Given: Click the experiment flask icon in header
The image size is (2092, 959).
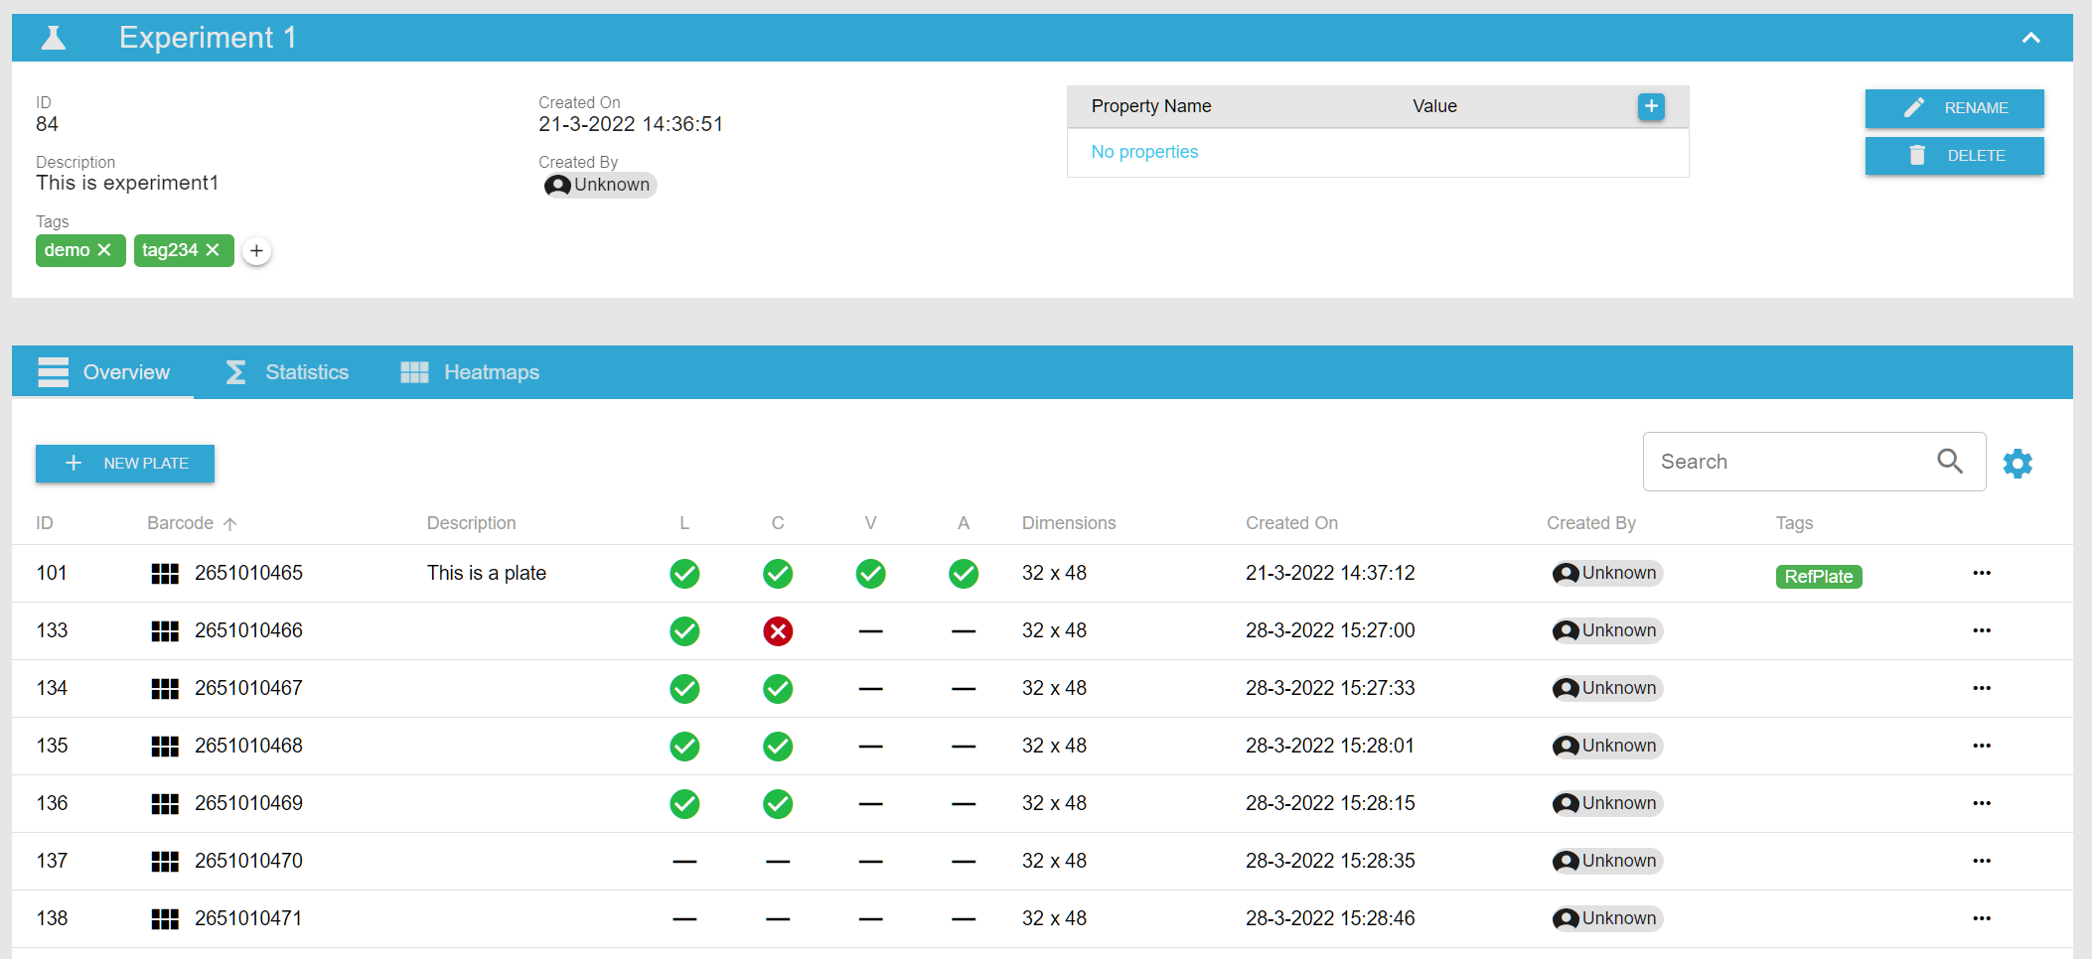Looking at the screenshot, I should pos(54,38).
